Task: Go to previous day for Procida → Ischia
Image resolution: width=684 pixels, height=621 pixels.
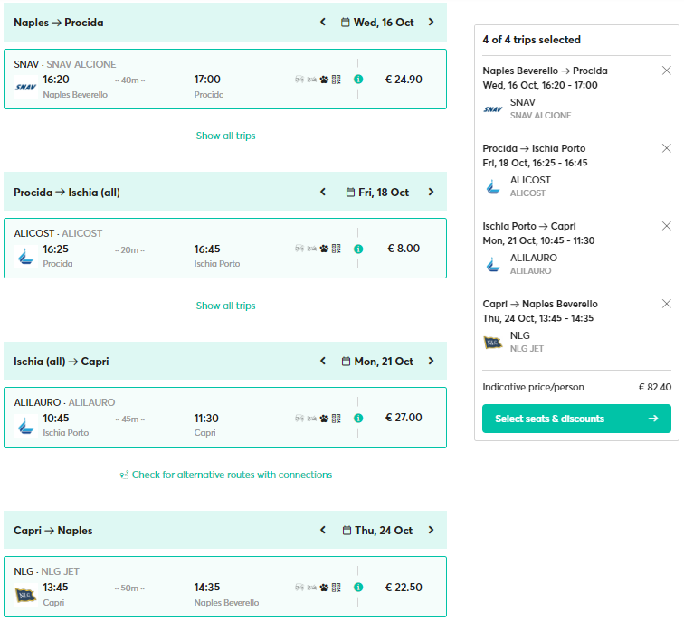Action: click(x=323, y=192)
